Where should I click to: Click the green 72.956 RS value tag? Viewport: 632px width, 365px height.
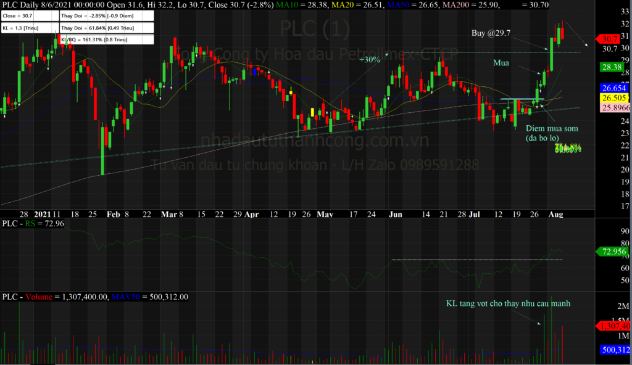pos(612,252)
